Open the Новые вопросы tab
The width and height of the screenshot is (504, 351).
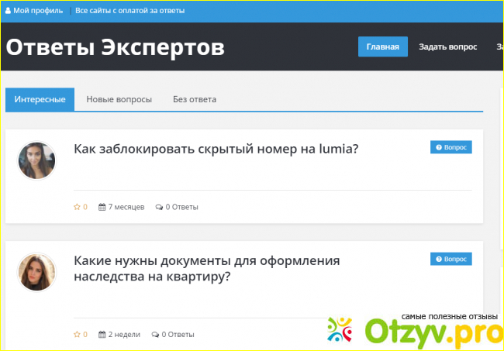click(x=119, y=100)
